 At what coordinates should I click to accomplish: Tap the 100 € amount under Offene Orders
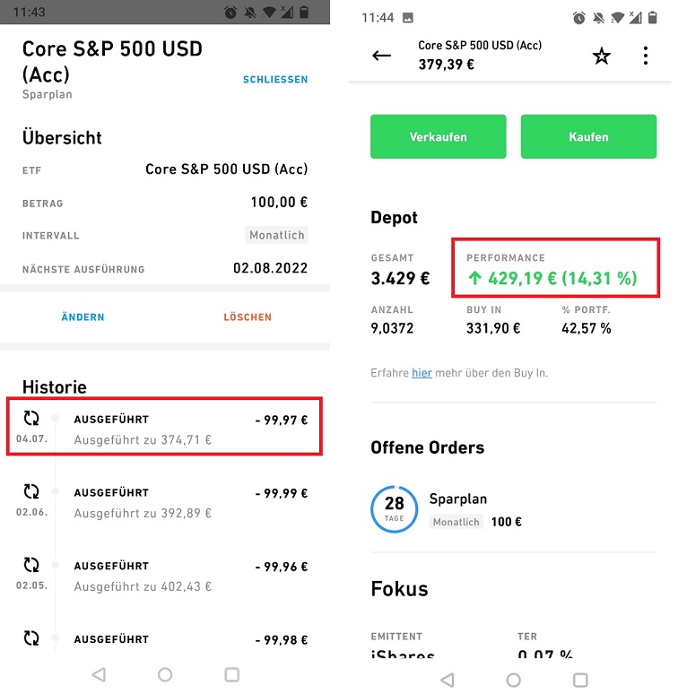507,522
